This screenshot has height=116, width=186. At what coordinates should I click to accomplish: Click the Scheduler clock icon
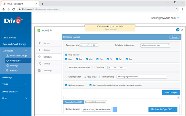coord(39,57)
